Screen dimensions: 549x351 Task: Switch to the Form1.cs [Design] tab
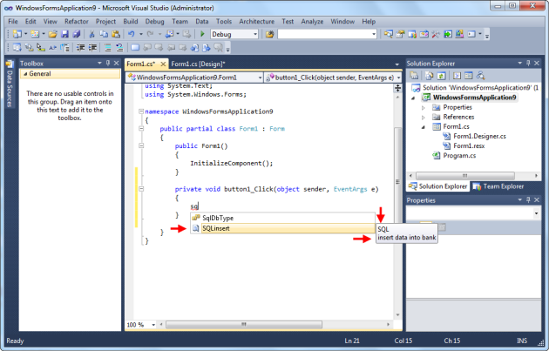tap(198, 64)
